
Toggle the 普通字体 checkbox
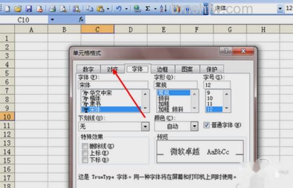207,125
